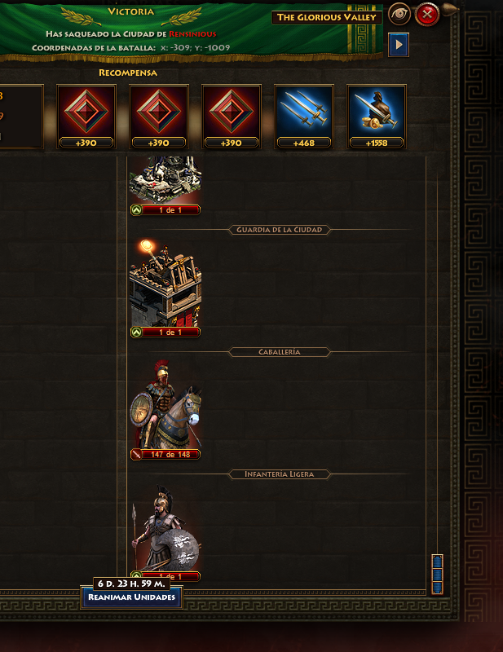This screenshot has width=503, height=652.
Task: Click the Caballería section header
Action: 279,352
